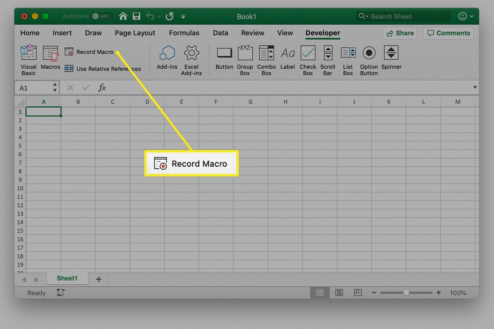The width and height of the screenshot is (494, 329).
Task: Open Customize Quick Access Toolbar dropdown
Action: [x=183, y=16]
